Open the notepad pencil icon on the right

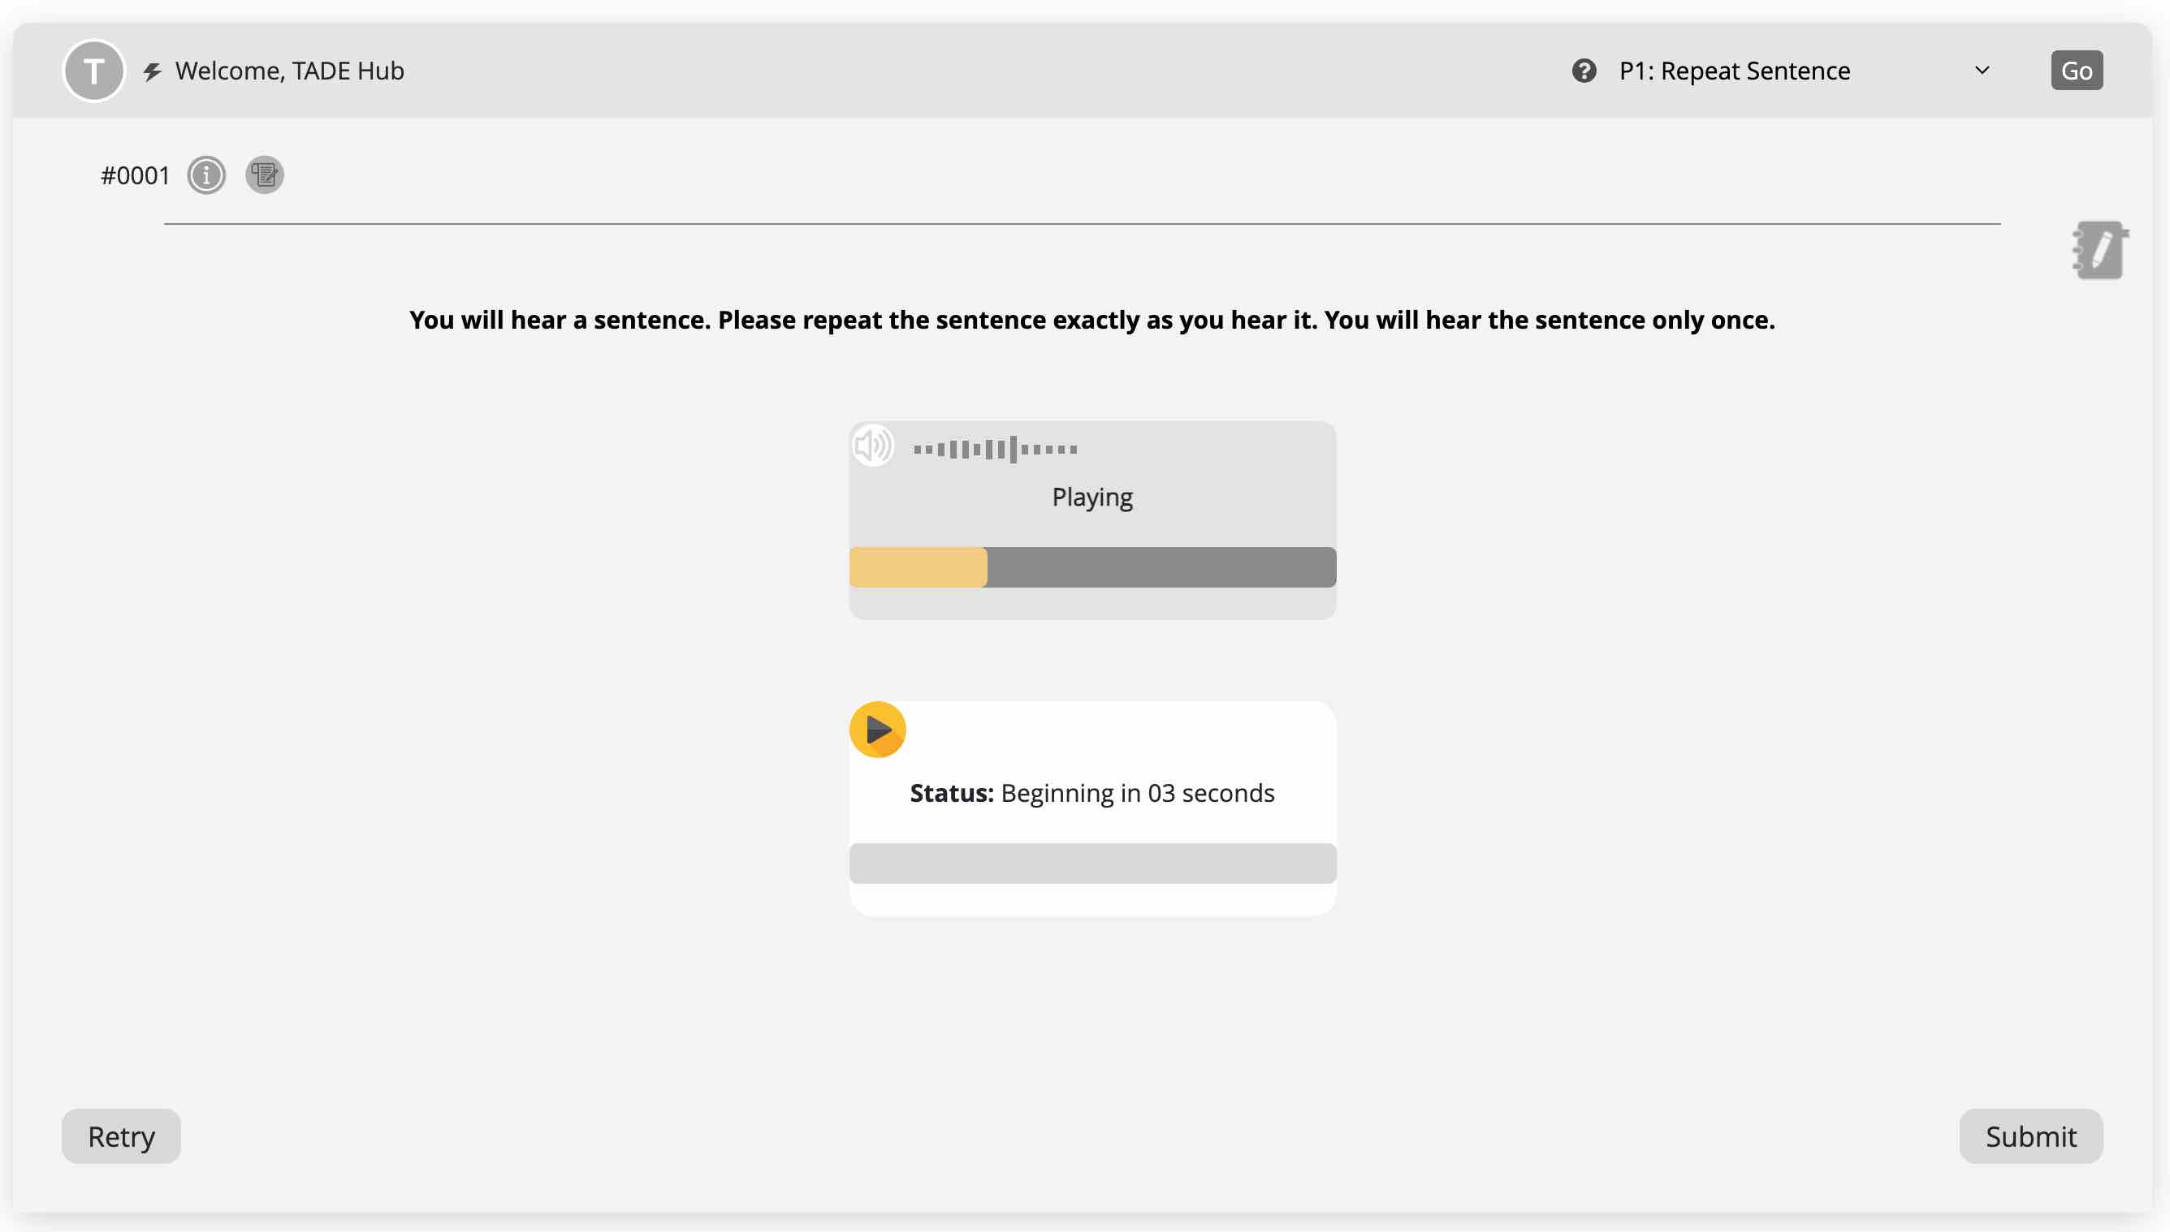coord(2101,251)
